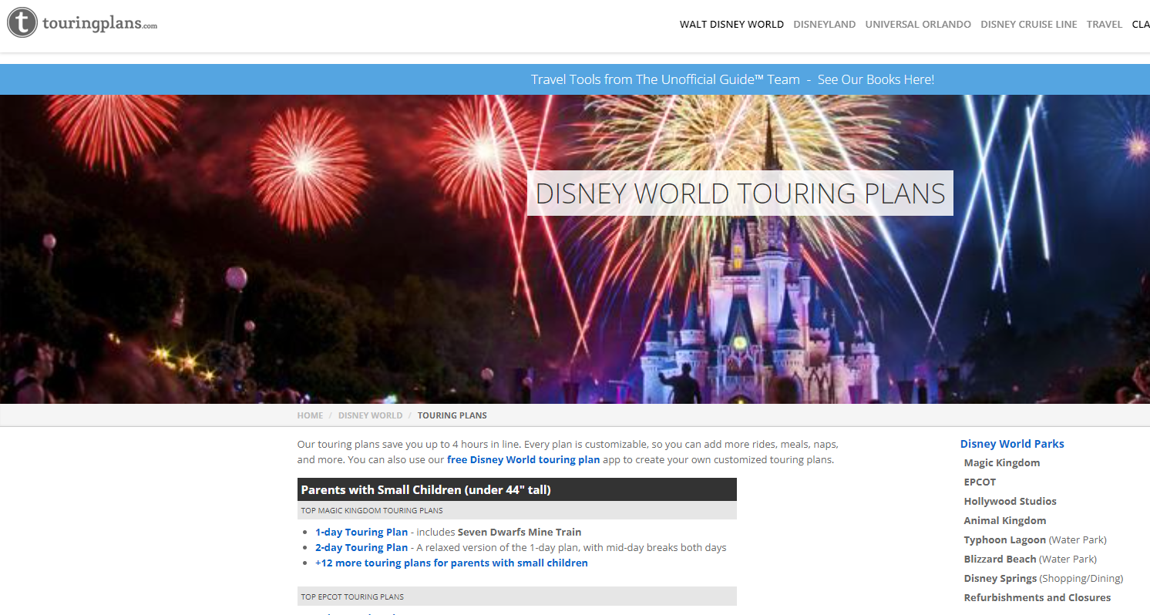Open Animal Kingdom in sidebar
1150x615 pixels.
(x=1004, y=521)
